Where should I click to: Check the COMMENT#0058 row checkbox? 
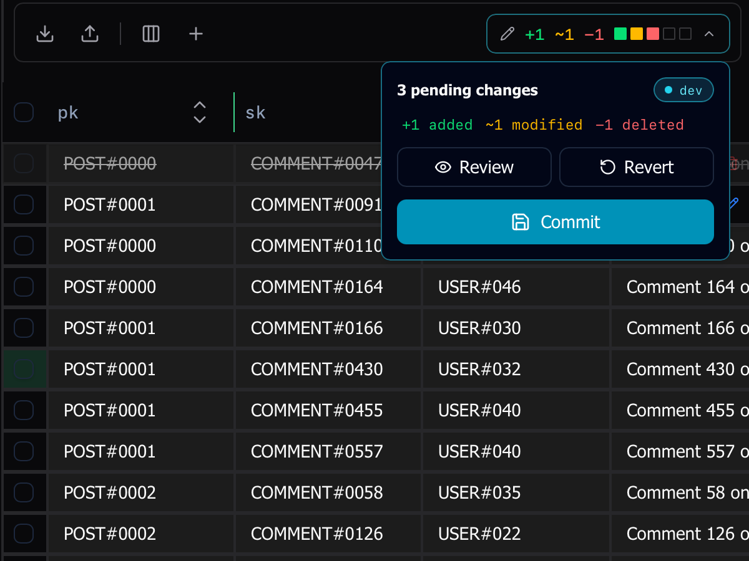pos(24,492)
